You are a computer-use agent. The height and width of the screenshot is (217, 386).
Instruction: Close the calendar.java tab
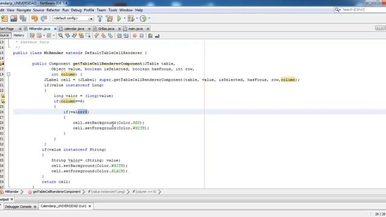89,29
